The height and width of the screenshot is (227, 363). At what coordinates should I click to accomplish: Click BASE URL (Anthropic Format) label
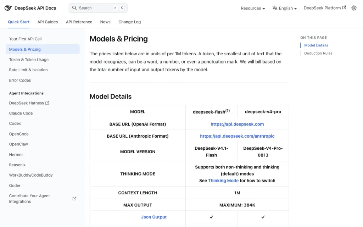click(x=138, y=136)
